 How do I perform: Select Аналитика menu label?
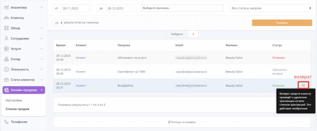(x=19, y=8)
